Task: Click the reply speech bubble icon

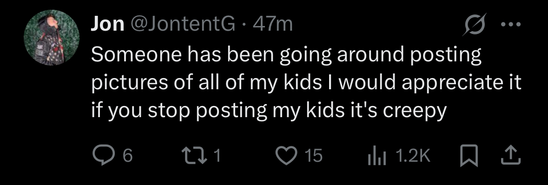Action: tap(104, 155)
